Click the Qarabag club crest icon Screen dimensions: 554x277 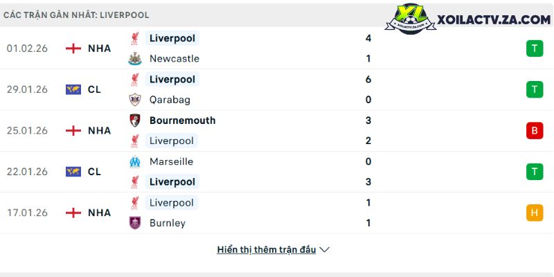[x=134, y=100]
